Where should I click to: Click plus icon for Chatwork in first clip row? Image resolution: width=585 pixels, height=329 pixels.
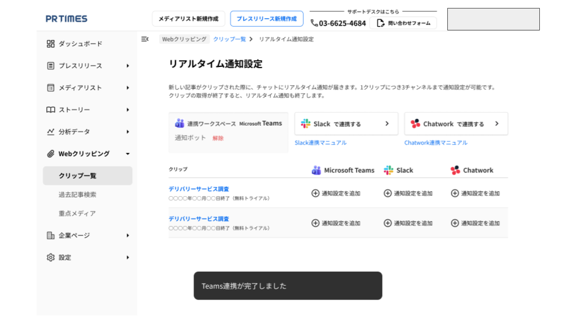[455, 193]
